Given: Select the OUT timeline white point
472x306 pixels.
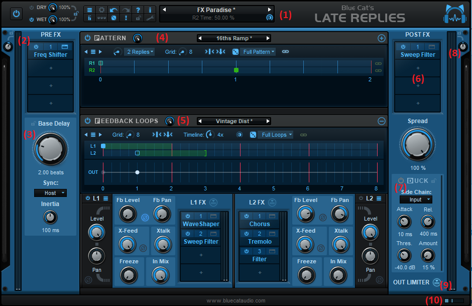Looking at the screenshot, I should (x=137, y=172).
